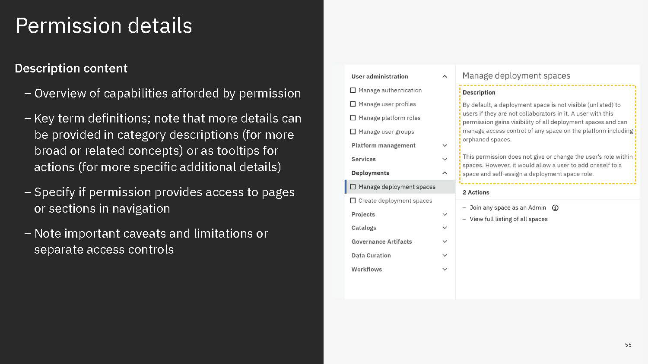The image size is (648, 364).
Task: Select the Manage platform roles label
Action: click(389, 118)
